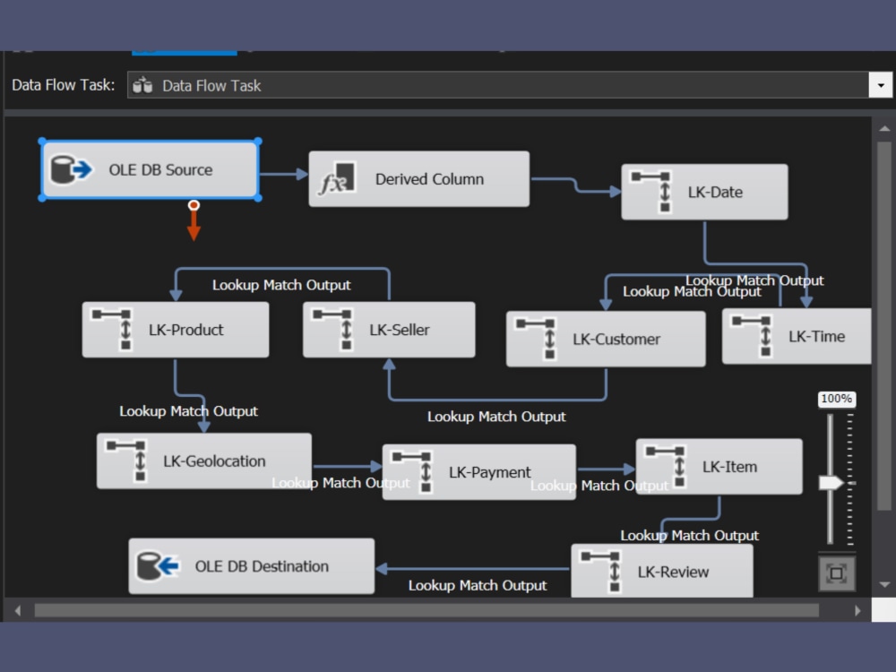896x672 pixels.
Task: Select the LK-Customer label text
Action: (x=616, y=339)
